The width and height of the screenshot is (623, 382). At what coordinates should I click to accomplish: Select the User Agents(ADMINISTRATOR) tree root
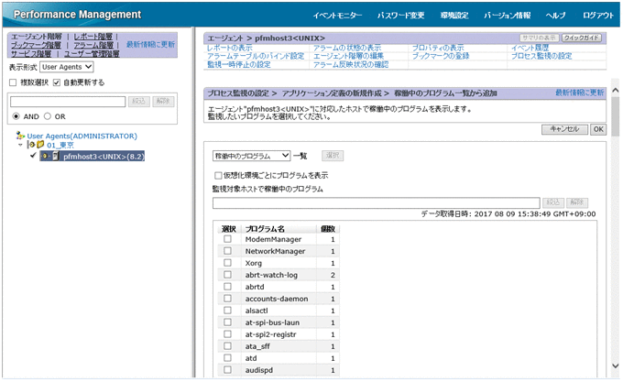[82, 136]
